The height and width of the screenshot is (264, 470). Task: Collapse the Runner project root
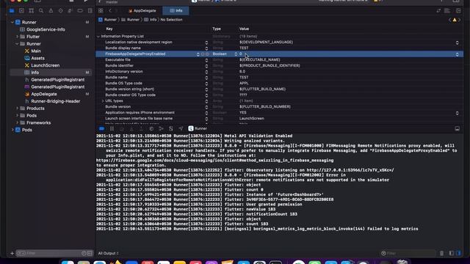pyautogui.click(x=12, y=22)
